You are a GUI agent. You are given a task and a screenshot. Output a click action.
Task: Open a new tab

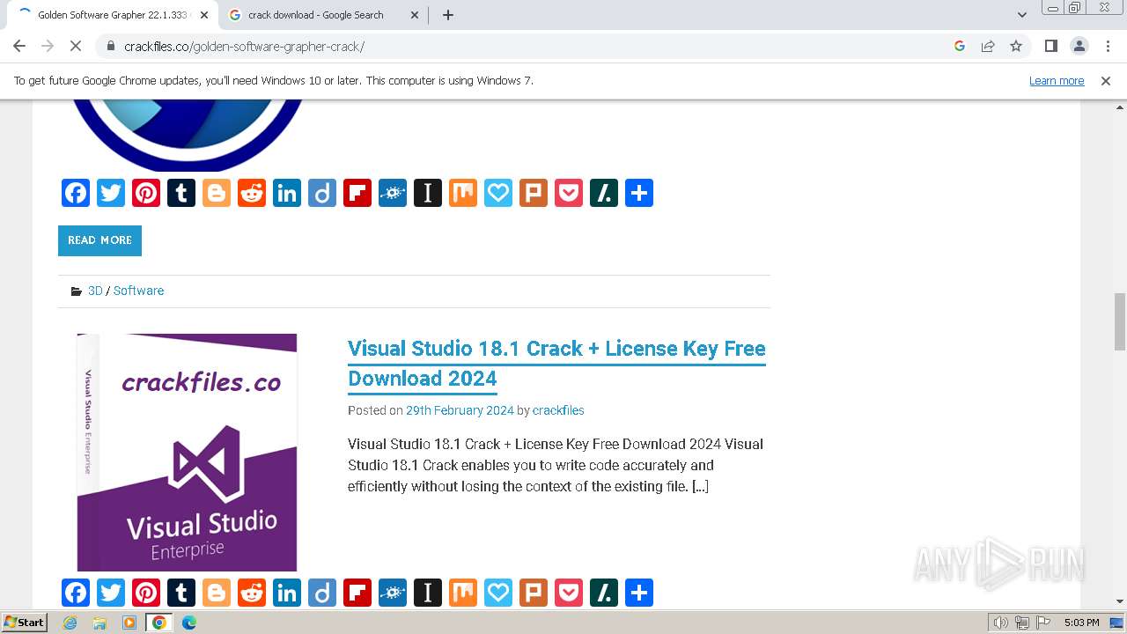[x=447, y=15]
